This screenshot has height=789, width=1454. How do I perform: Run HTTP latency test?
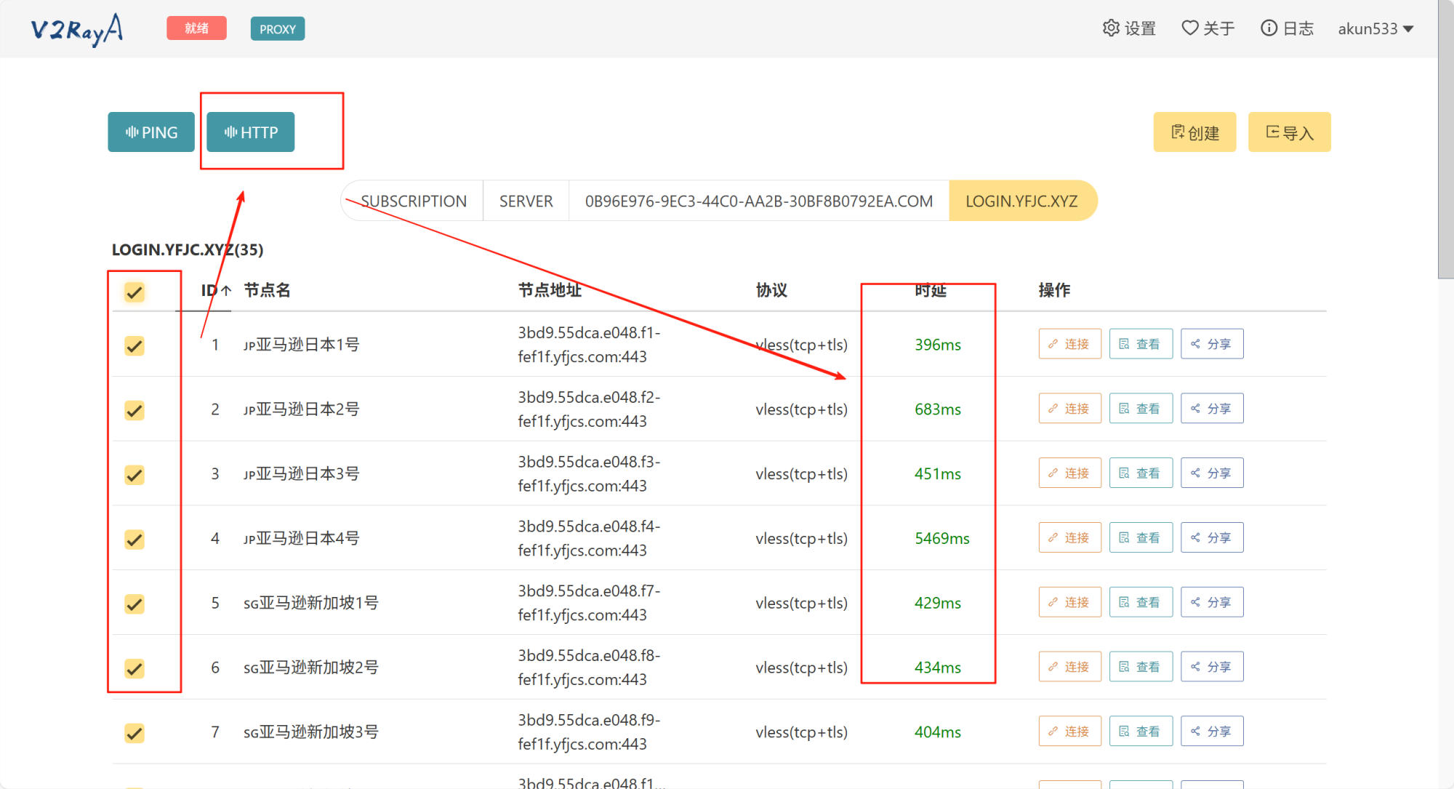[x=251, y=132]
